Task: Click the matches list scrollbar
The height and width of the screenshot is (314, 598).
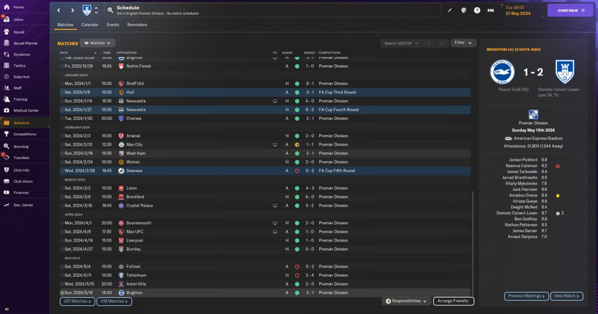Action: (x=473, y=243)
